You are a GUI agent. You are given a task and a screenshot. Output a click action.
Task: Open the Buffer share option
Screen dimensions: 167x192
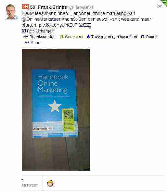[149, 37]
